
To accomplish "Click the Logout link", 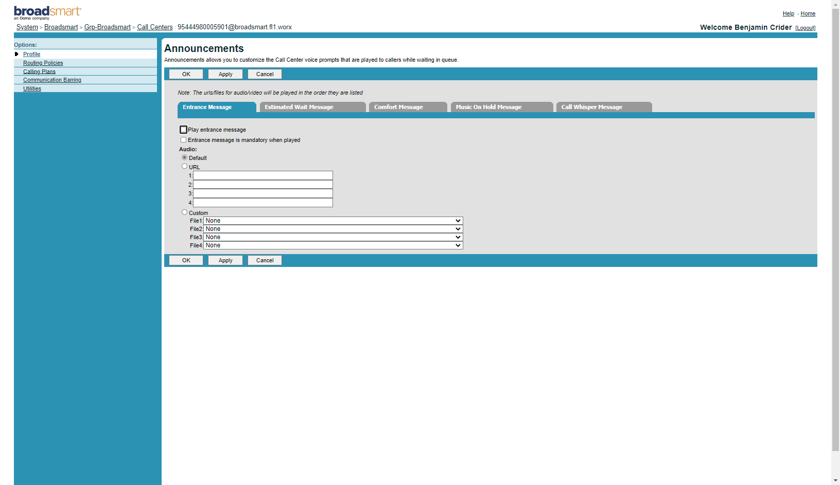I will pos(806,28).
